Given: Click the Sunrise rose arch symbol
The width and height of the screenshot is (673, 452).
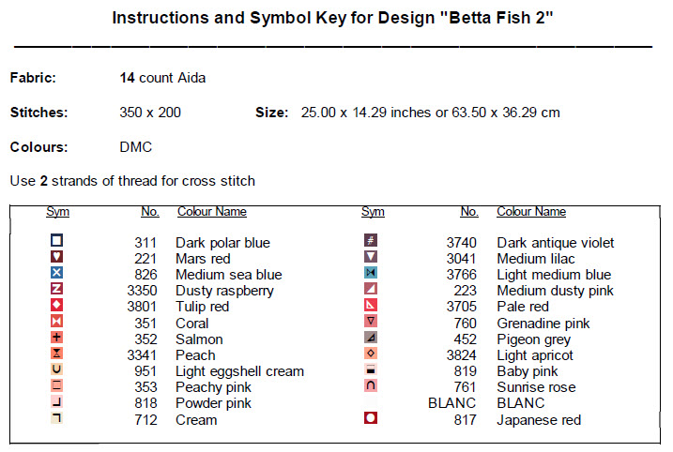Looking at the screenshot, I should point(371,385).
